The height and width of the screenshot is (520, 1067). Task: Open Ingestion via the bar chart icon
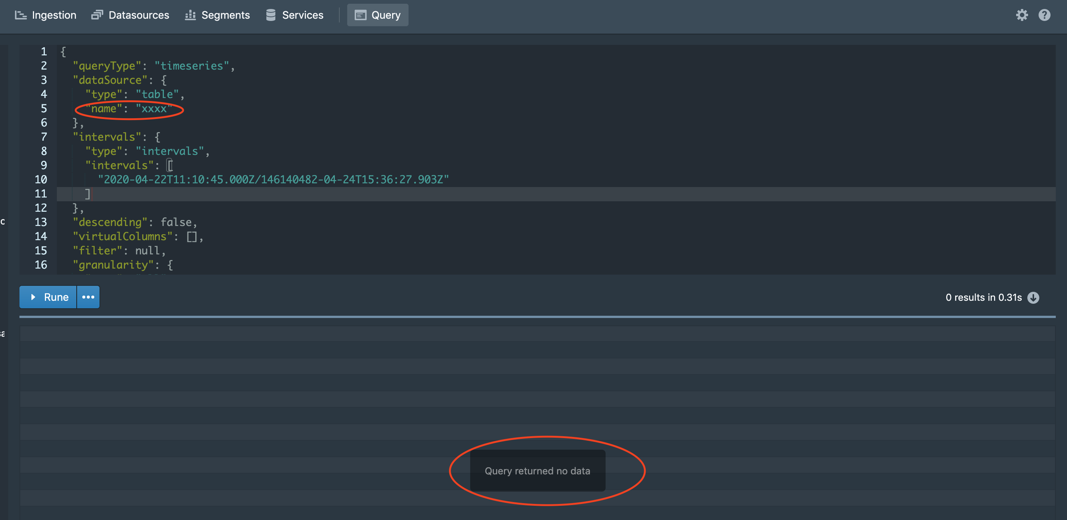[x=21, y=15]
